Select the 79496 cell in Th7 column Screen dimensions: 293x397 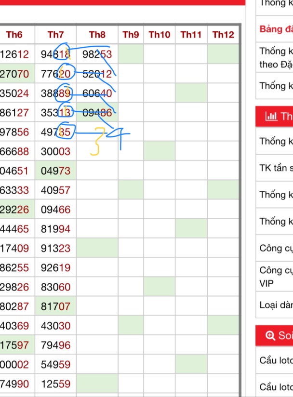pyautogui.click(x=56, y=345)
